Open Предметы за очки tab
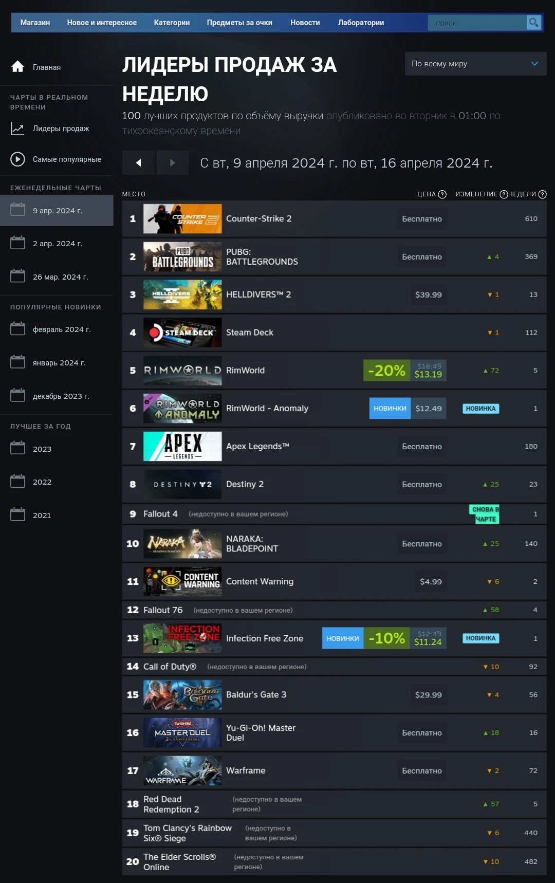The height and width of the screenshot is (883, 555). coord(239,23)
